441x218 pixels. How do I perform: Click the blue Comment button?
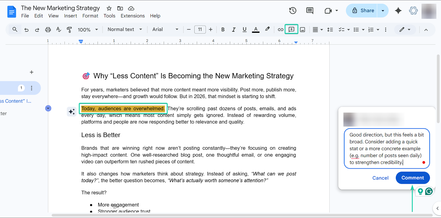click(413, 178)
